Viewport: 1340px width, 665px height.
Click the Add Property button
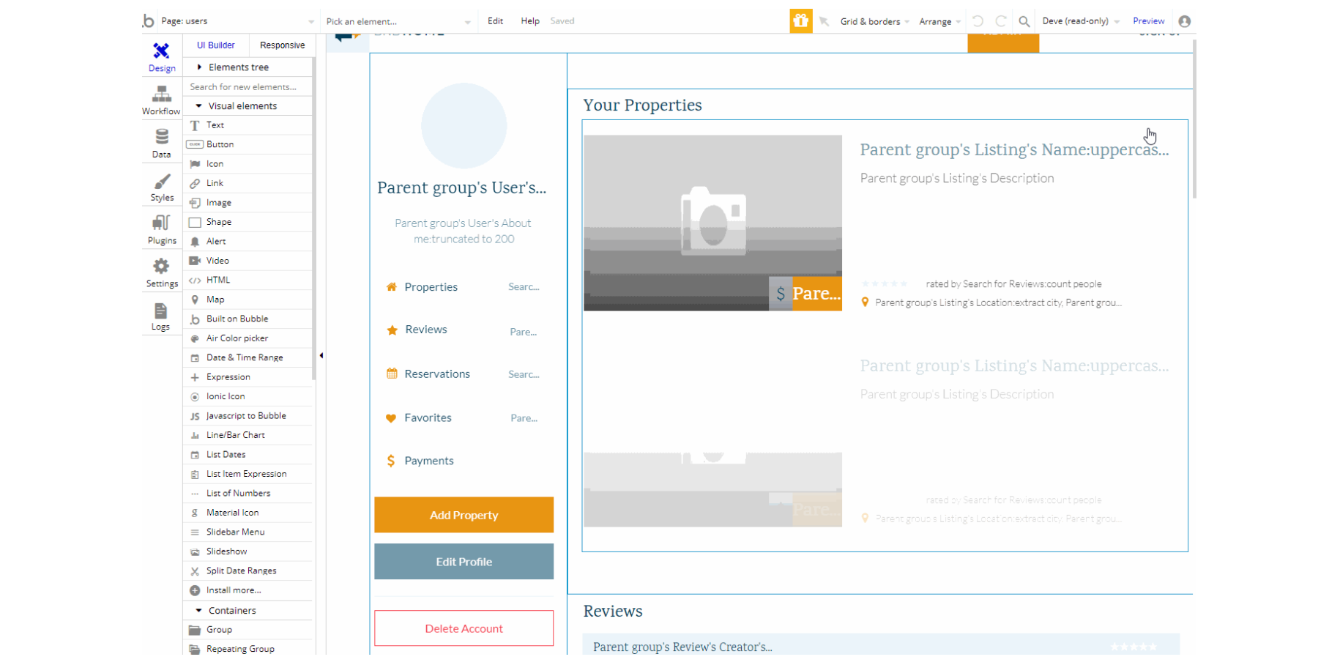click(x=464, y=515)
